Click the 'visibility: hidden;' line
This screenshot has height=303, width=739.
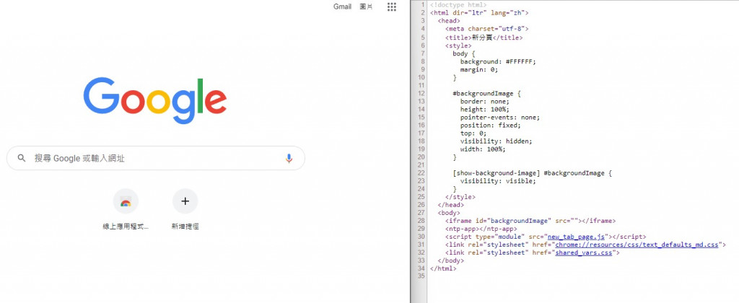tap(497, 141)
